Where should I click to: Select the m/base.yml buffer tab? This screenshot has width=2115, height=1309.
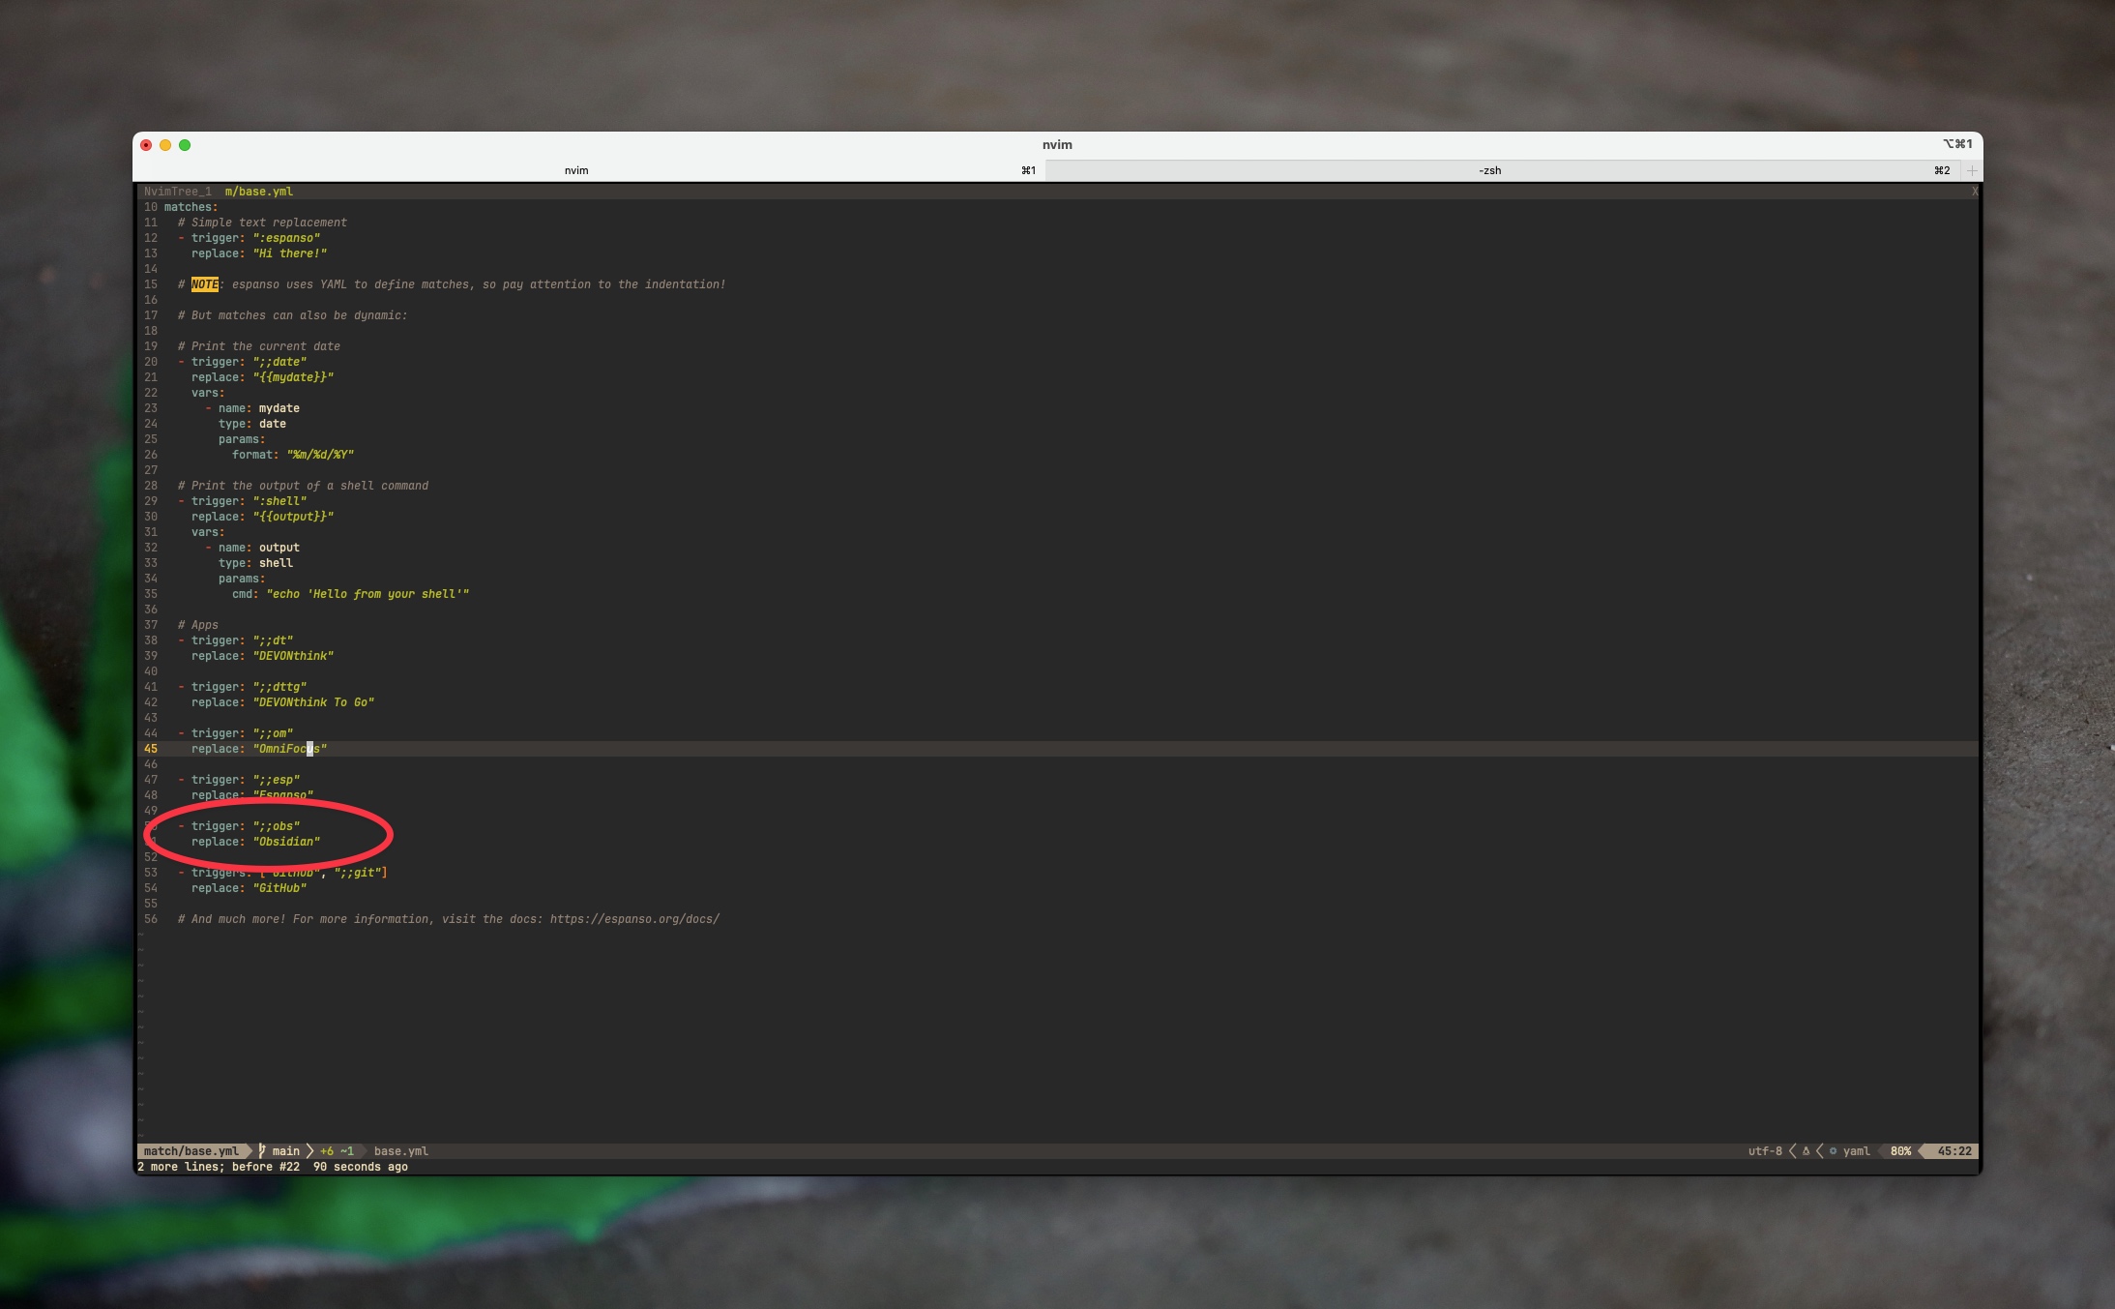click(258, 192)
